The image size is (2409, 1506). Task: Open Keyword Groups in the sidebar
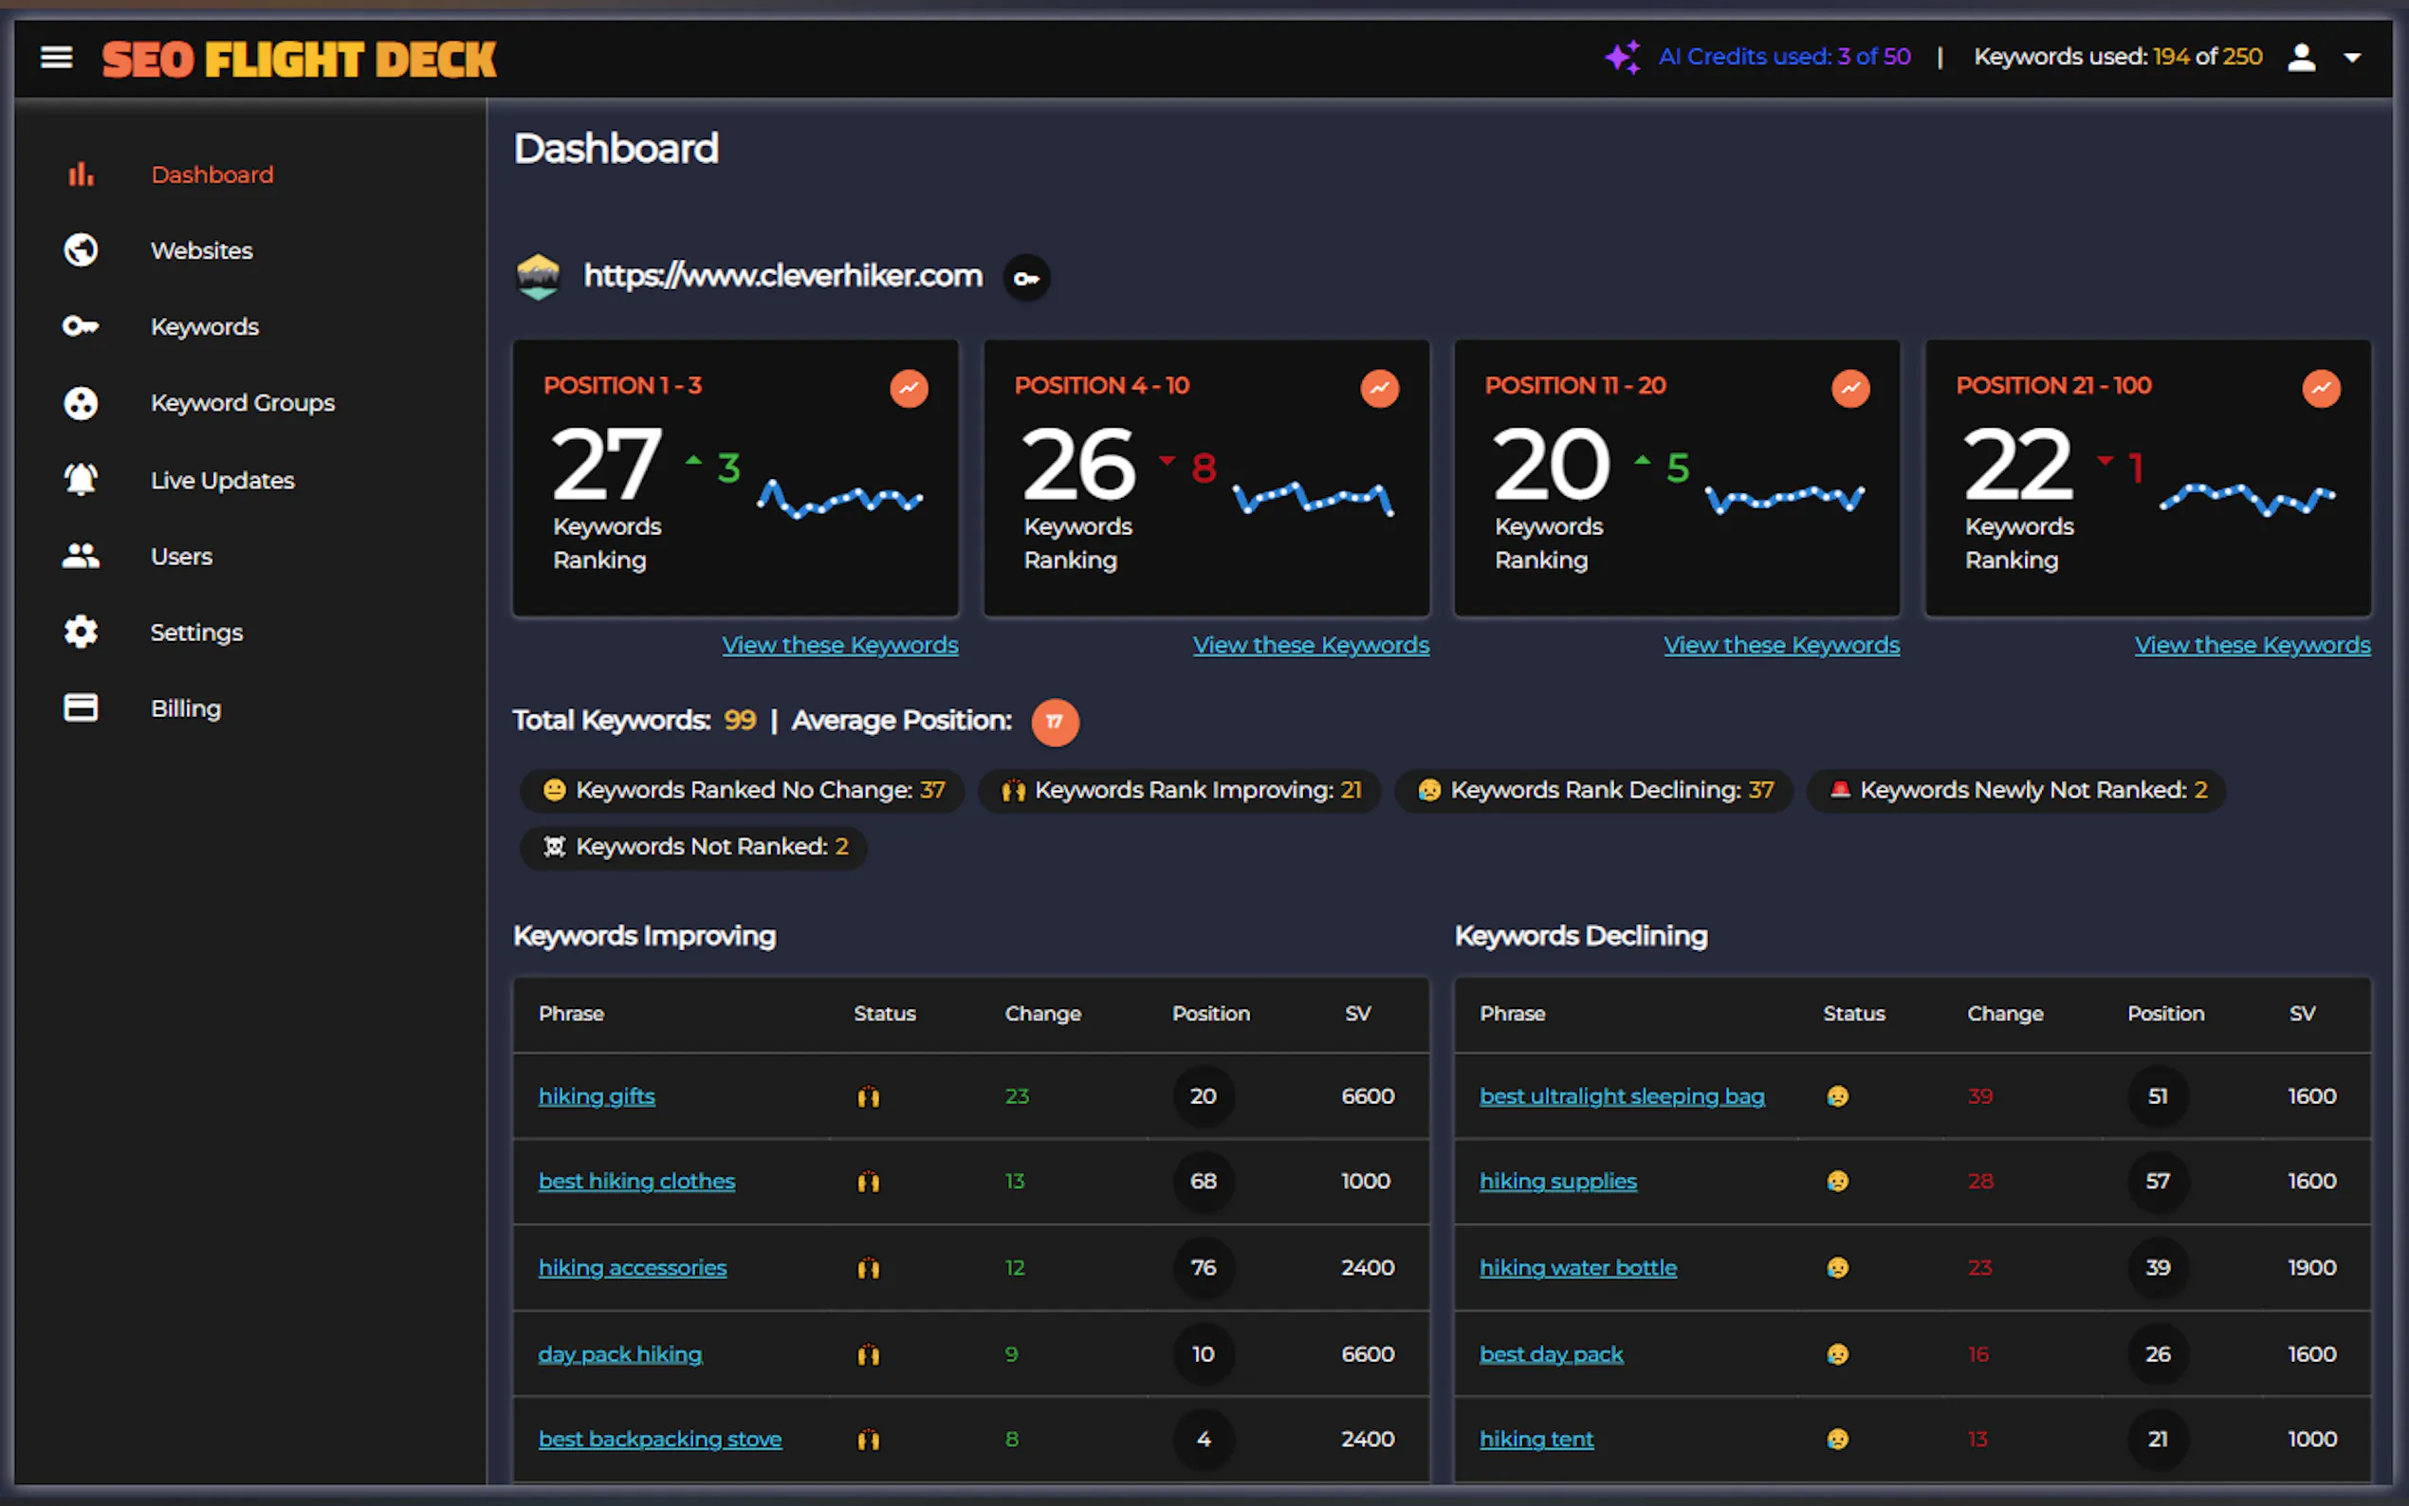coord(242,402)
